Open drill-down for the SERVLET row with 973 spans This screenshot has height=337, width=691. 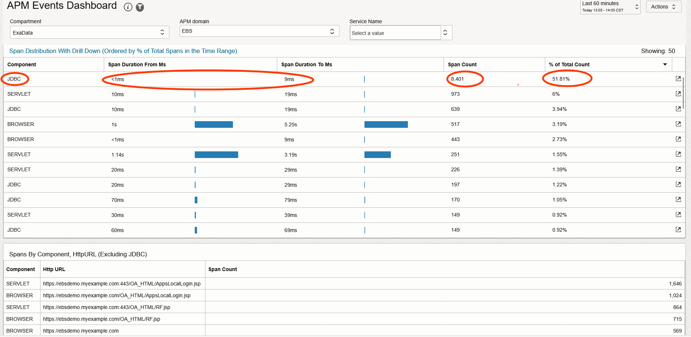pyautogui.click(x=678, y=94)
